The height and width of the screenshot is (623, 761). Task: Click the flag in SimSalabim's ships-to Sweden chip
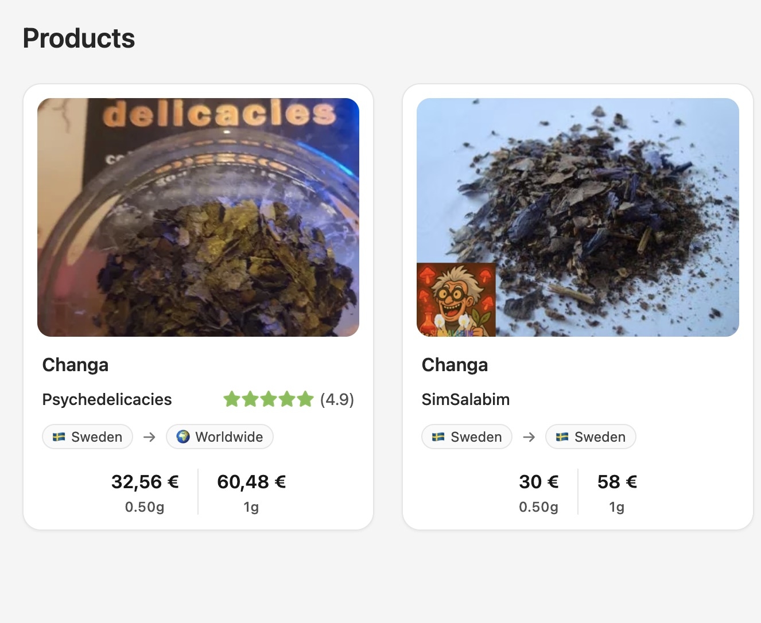coord(562,437)
